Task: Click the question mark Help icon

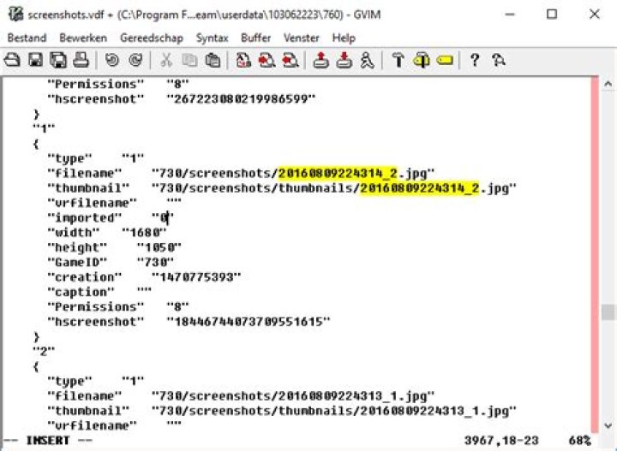Action: pos(475,60)
